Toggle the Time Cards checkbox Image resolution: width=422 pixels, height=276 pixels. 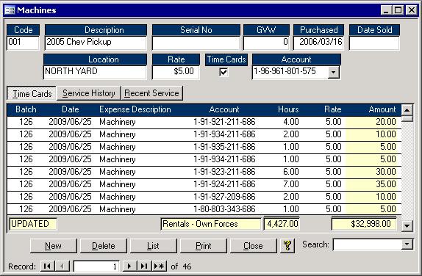point(223,72)
